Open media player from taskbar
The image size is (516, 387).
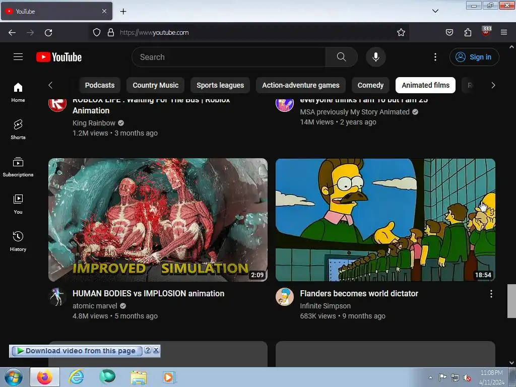coord(169,377)
